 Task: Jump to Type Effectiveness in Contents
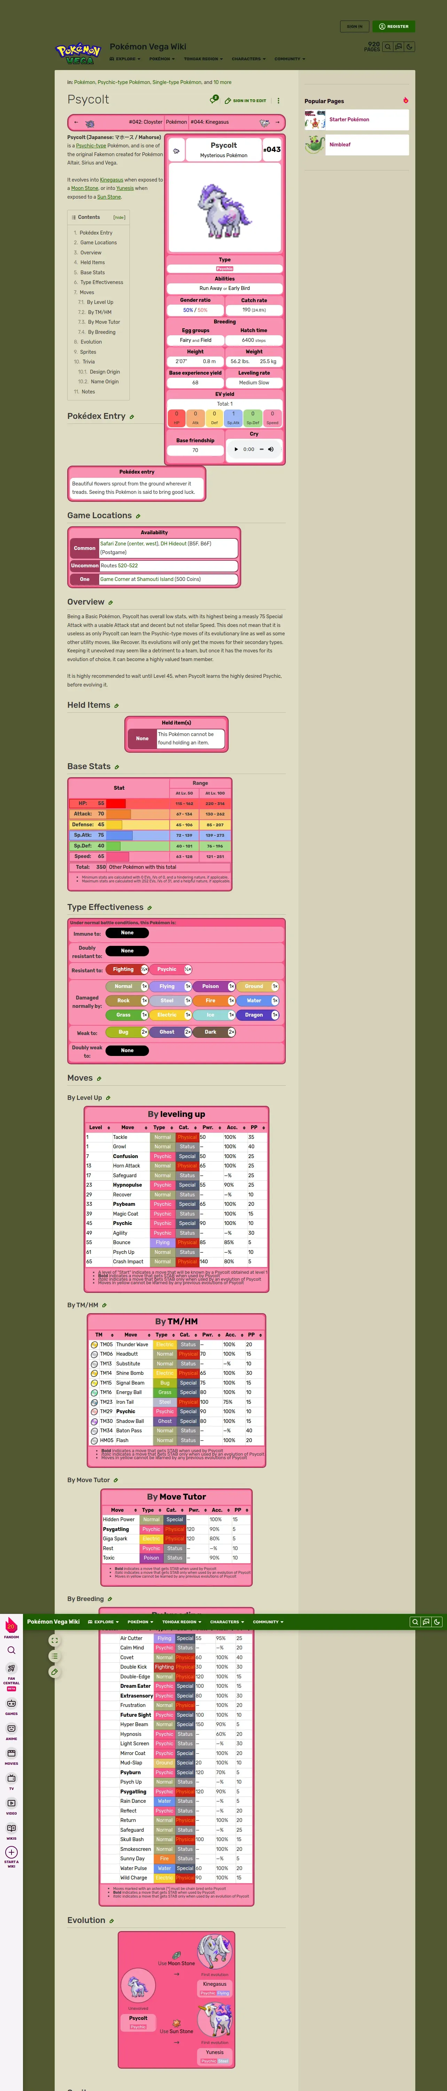(101, 283)
